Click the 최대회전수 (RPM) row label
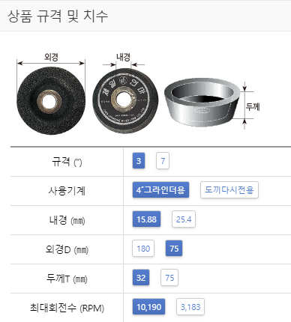This screenshot has width=291, height=322. tap(67, 308)
